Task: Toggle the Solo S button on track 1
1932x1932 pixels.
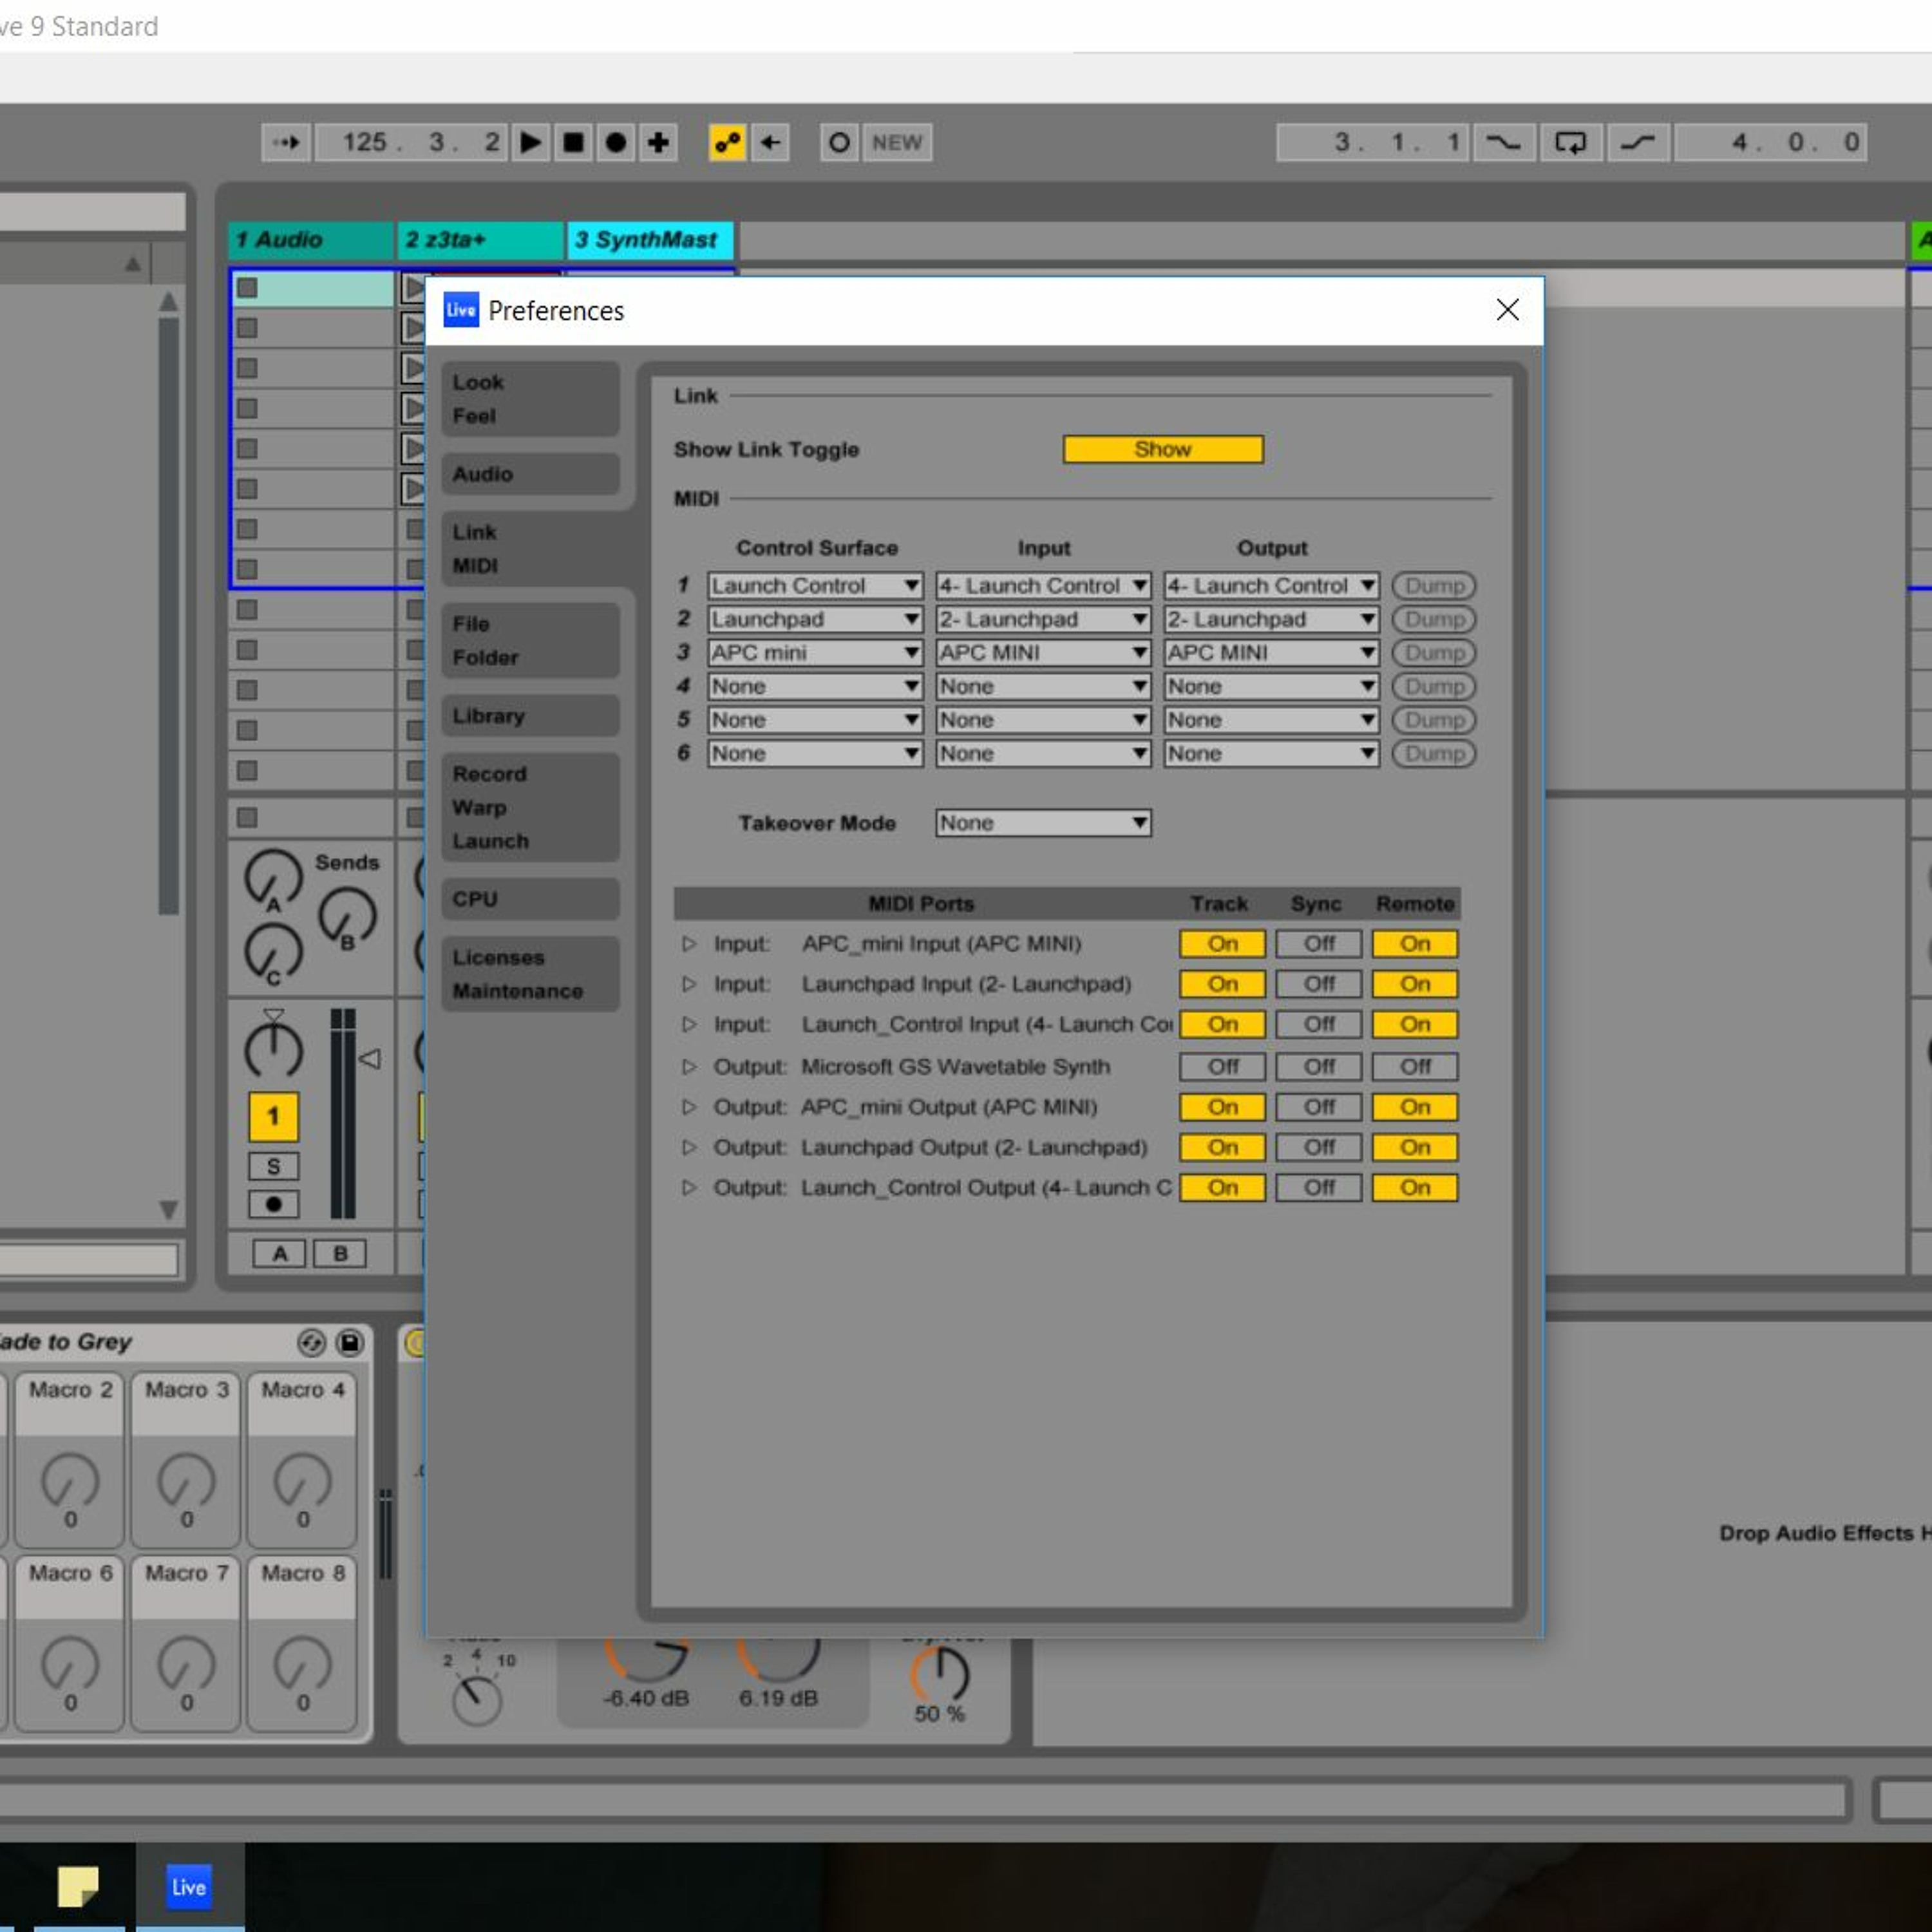Action: click(273, 1166)
